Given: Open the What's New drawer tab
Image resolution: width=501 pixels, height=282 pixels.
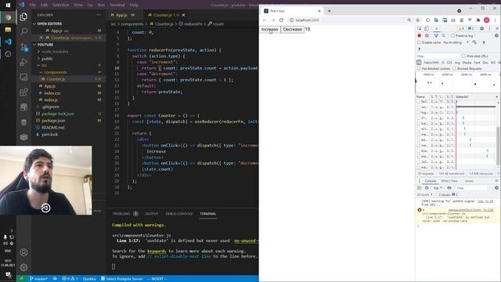Looking at the screenshot, I should (449, 181).
